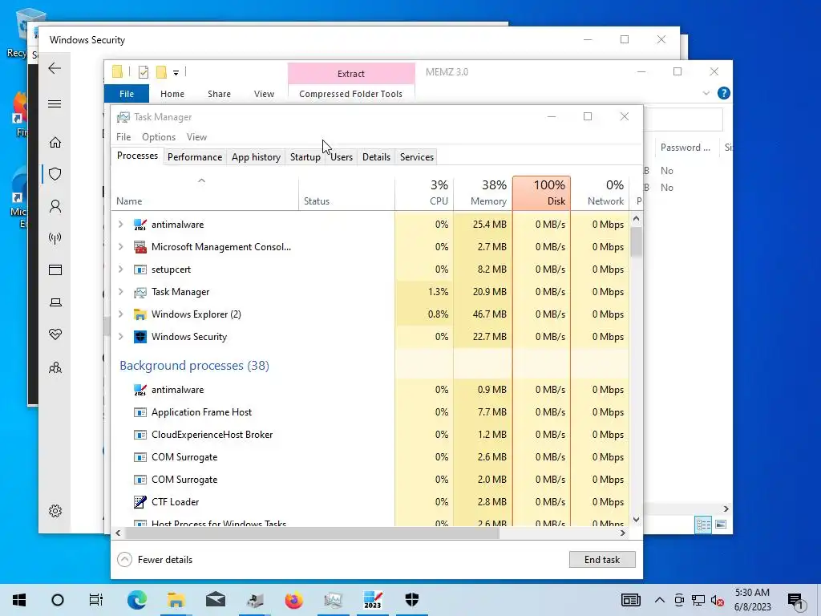The width and height of the screenshot is (821, 616).
Task: Open the Extract Compressed Folder Tools tab
Action: tap(351, 74)
